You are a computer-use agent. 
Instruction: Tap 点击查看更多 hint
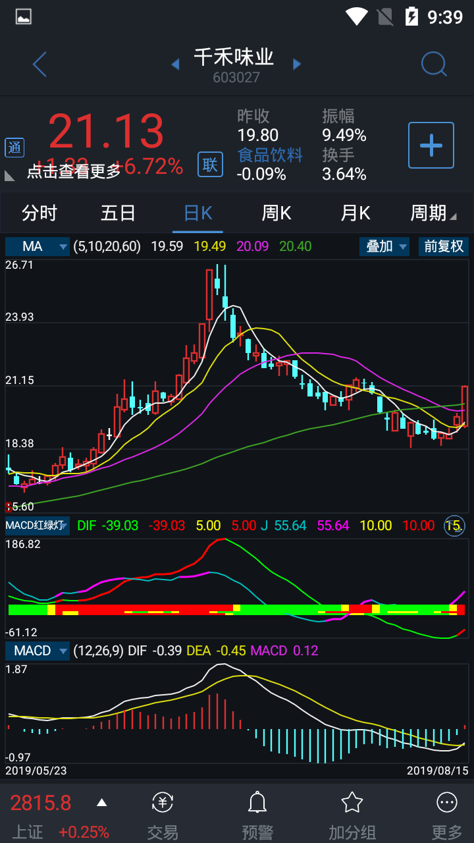[x=74, y=171]
